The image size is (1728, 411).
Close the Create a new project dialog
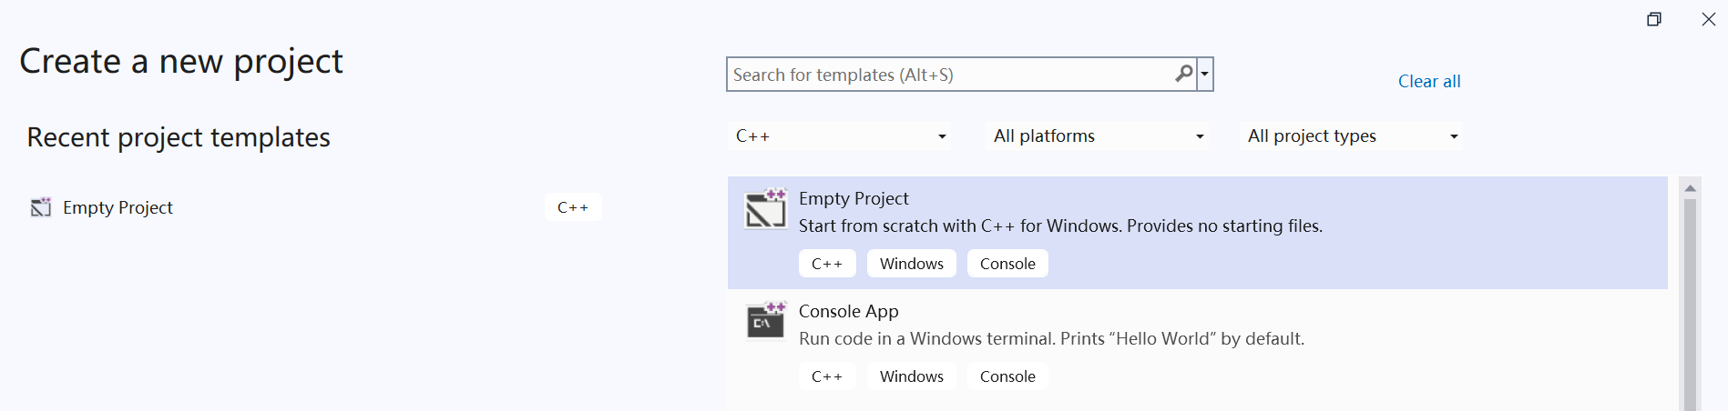point(1708,19)
